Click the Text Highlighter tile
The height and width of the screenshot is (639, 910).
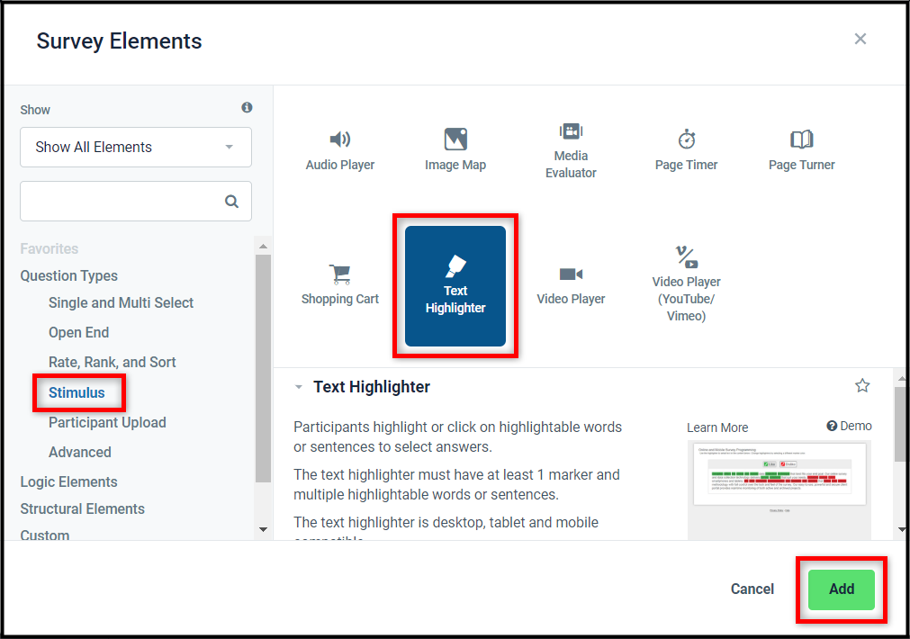point(455,285)
